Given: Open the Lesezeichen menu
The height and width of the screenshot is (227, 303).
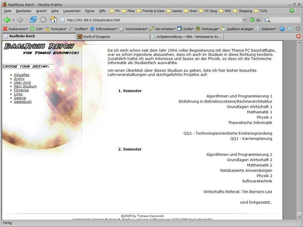Looking at the screenshot, I should [x=72, y=11].
